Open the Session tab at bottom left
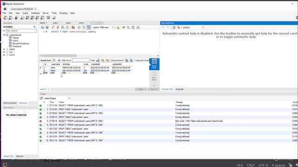Image resolution: width=298 pixels, height=167 pixels. pos(20,156)
